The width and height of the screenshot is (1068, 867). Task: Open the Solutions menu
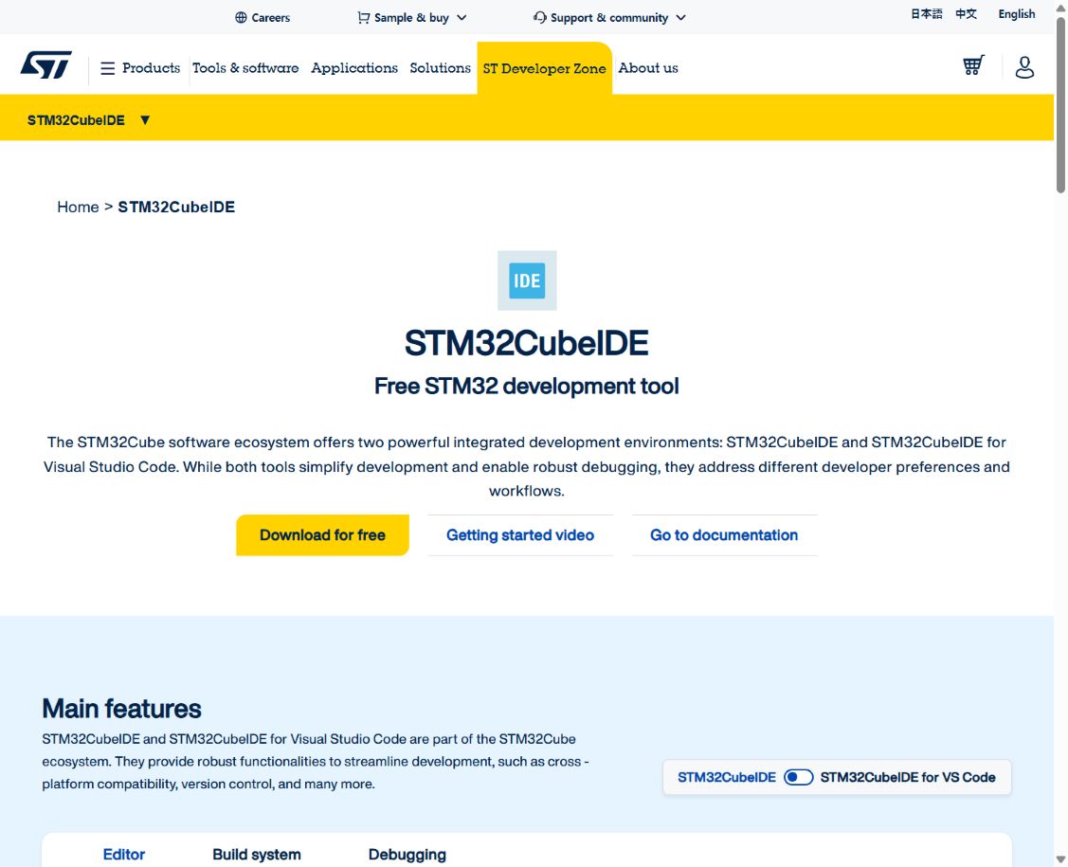pyautogui.click(x=440, y=68)
